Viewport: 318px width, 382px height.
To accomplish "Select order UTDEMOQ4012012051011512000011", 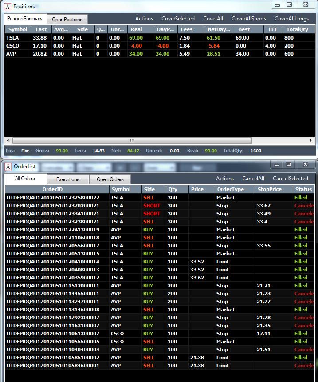I will tap(160, 286).
